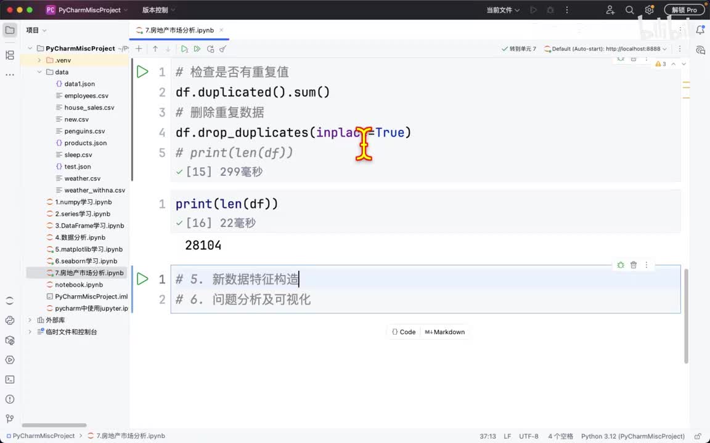Debug current file from main toolbar
The image size is (710, 443).
550,10
